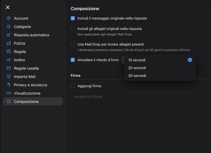Open the Regole section
Viewport: 211px width, 153px height.
point(33,52)
